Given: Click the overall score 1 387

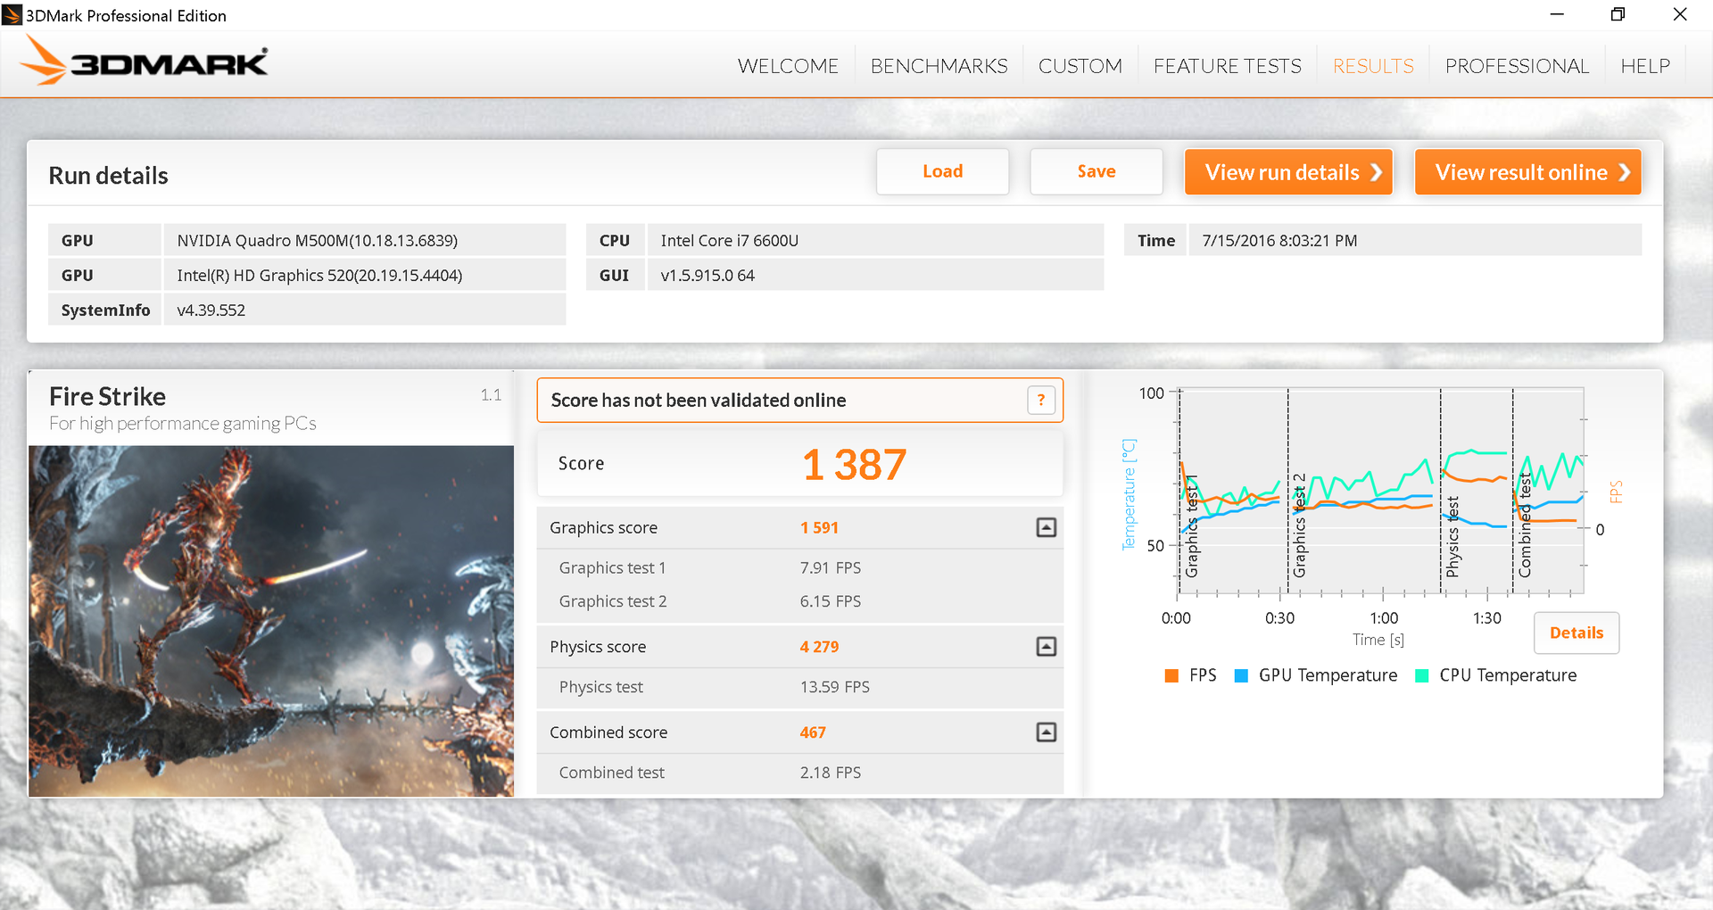Looking at the screenshot, I should [854, 465].
